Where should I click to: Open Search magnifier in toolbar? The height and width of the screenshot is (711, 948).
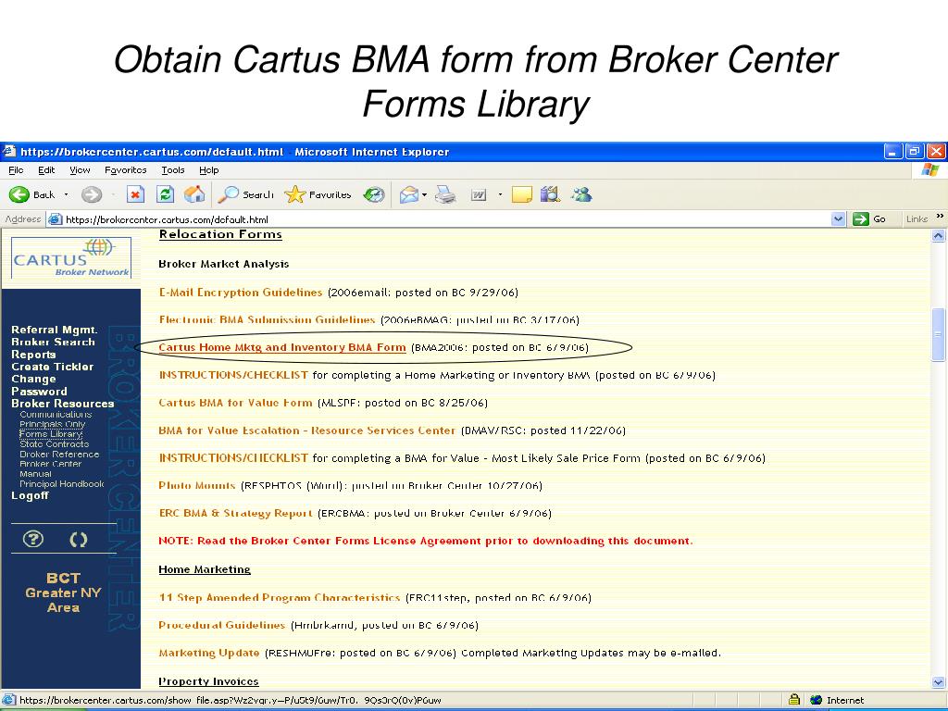[228, 194]
